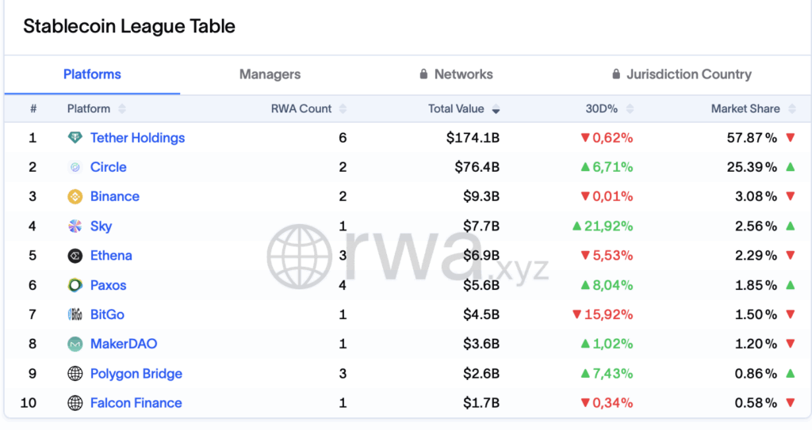Click the Paxos logo icon
This screenshot has width=812, height=430.
(x=75, y=285)
